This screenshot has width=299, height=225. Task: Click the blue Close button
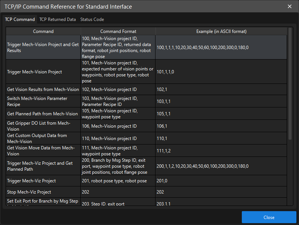269,218
